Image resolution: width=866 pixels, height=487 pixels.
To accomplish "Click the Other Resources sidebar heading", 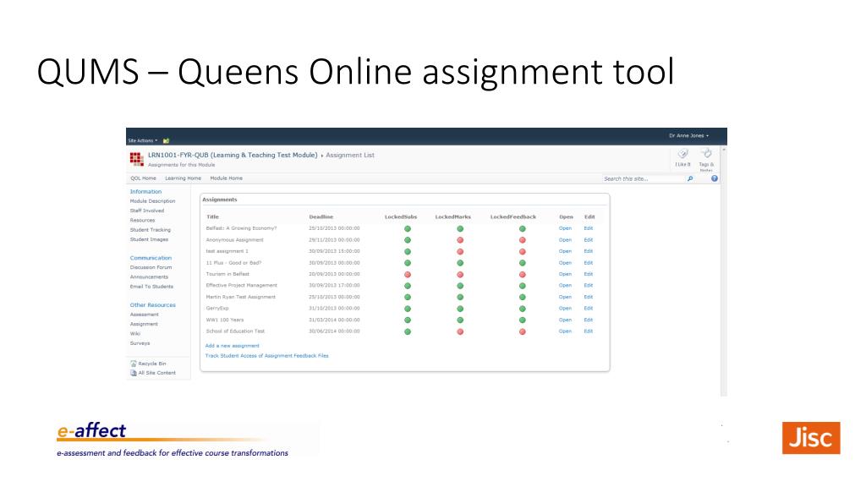I will tap(153, 304).
